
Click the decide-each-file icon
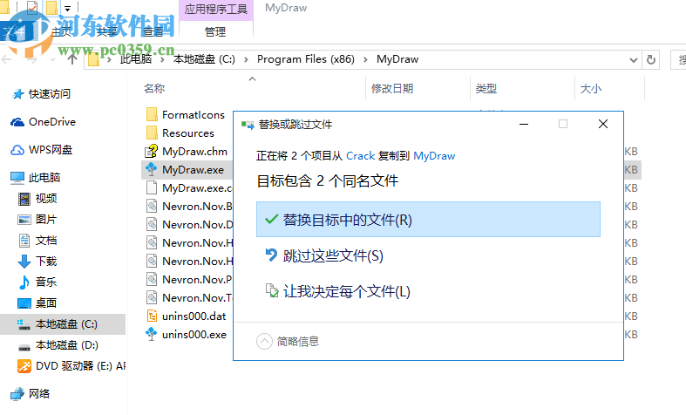coord(272,290)
